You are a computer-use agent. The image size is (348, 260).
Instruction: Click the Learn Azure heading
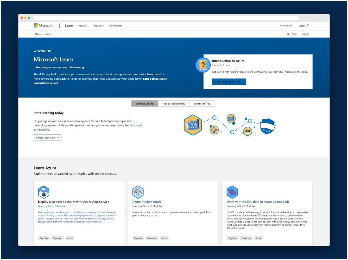pos(45,168)
